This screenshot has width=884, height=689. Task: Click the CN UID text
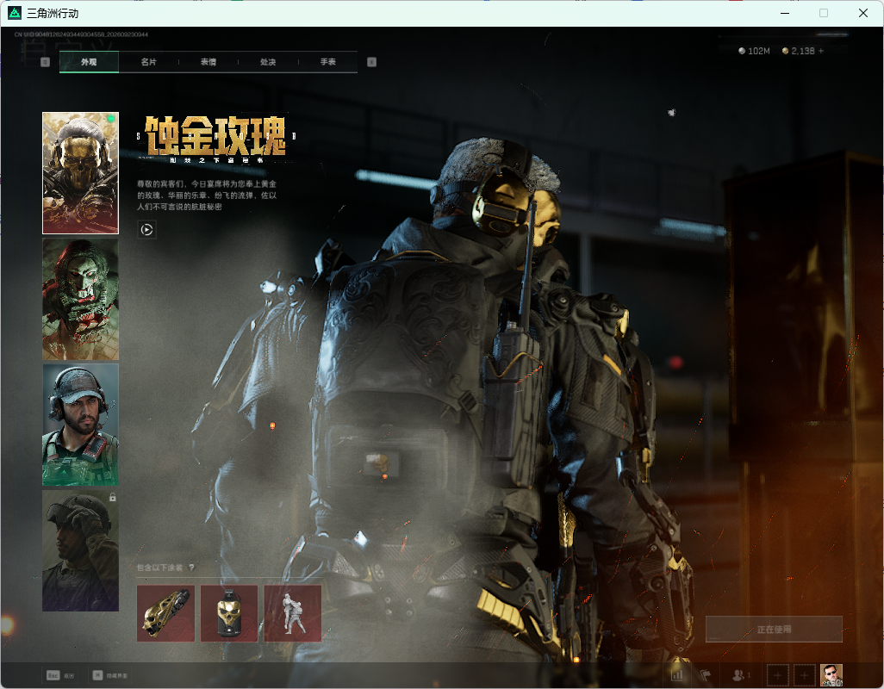coord(81,34)
